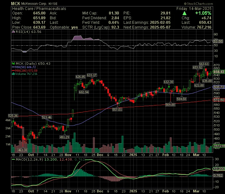
Task: Click the volume bars icon in the legend
Action: 14,74
